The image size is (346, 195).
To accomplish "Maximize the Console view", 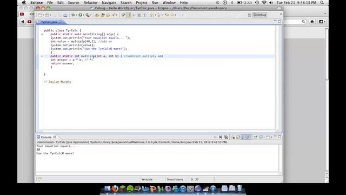I will pos(280,137).
